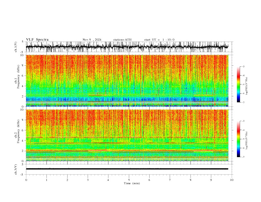Click the "-7" label on lower color bar
The image size is (261, 202).
click(x=243, y=157)
